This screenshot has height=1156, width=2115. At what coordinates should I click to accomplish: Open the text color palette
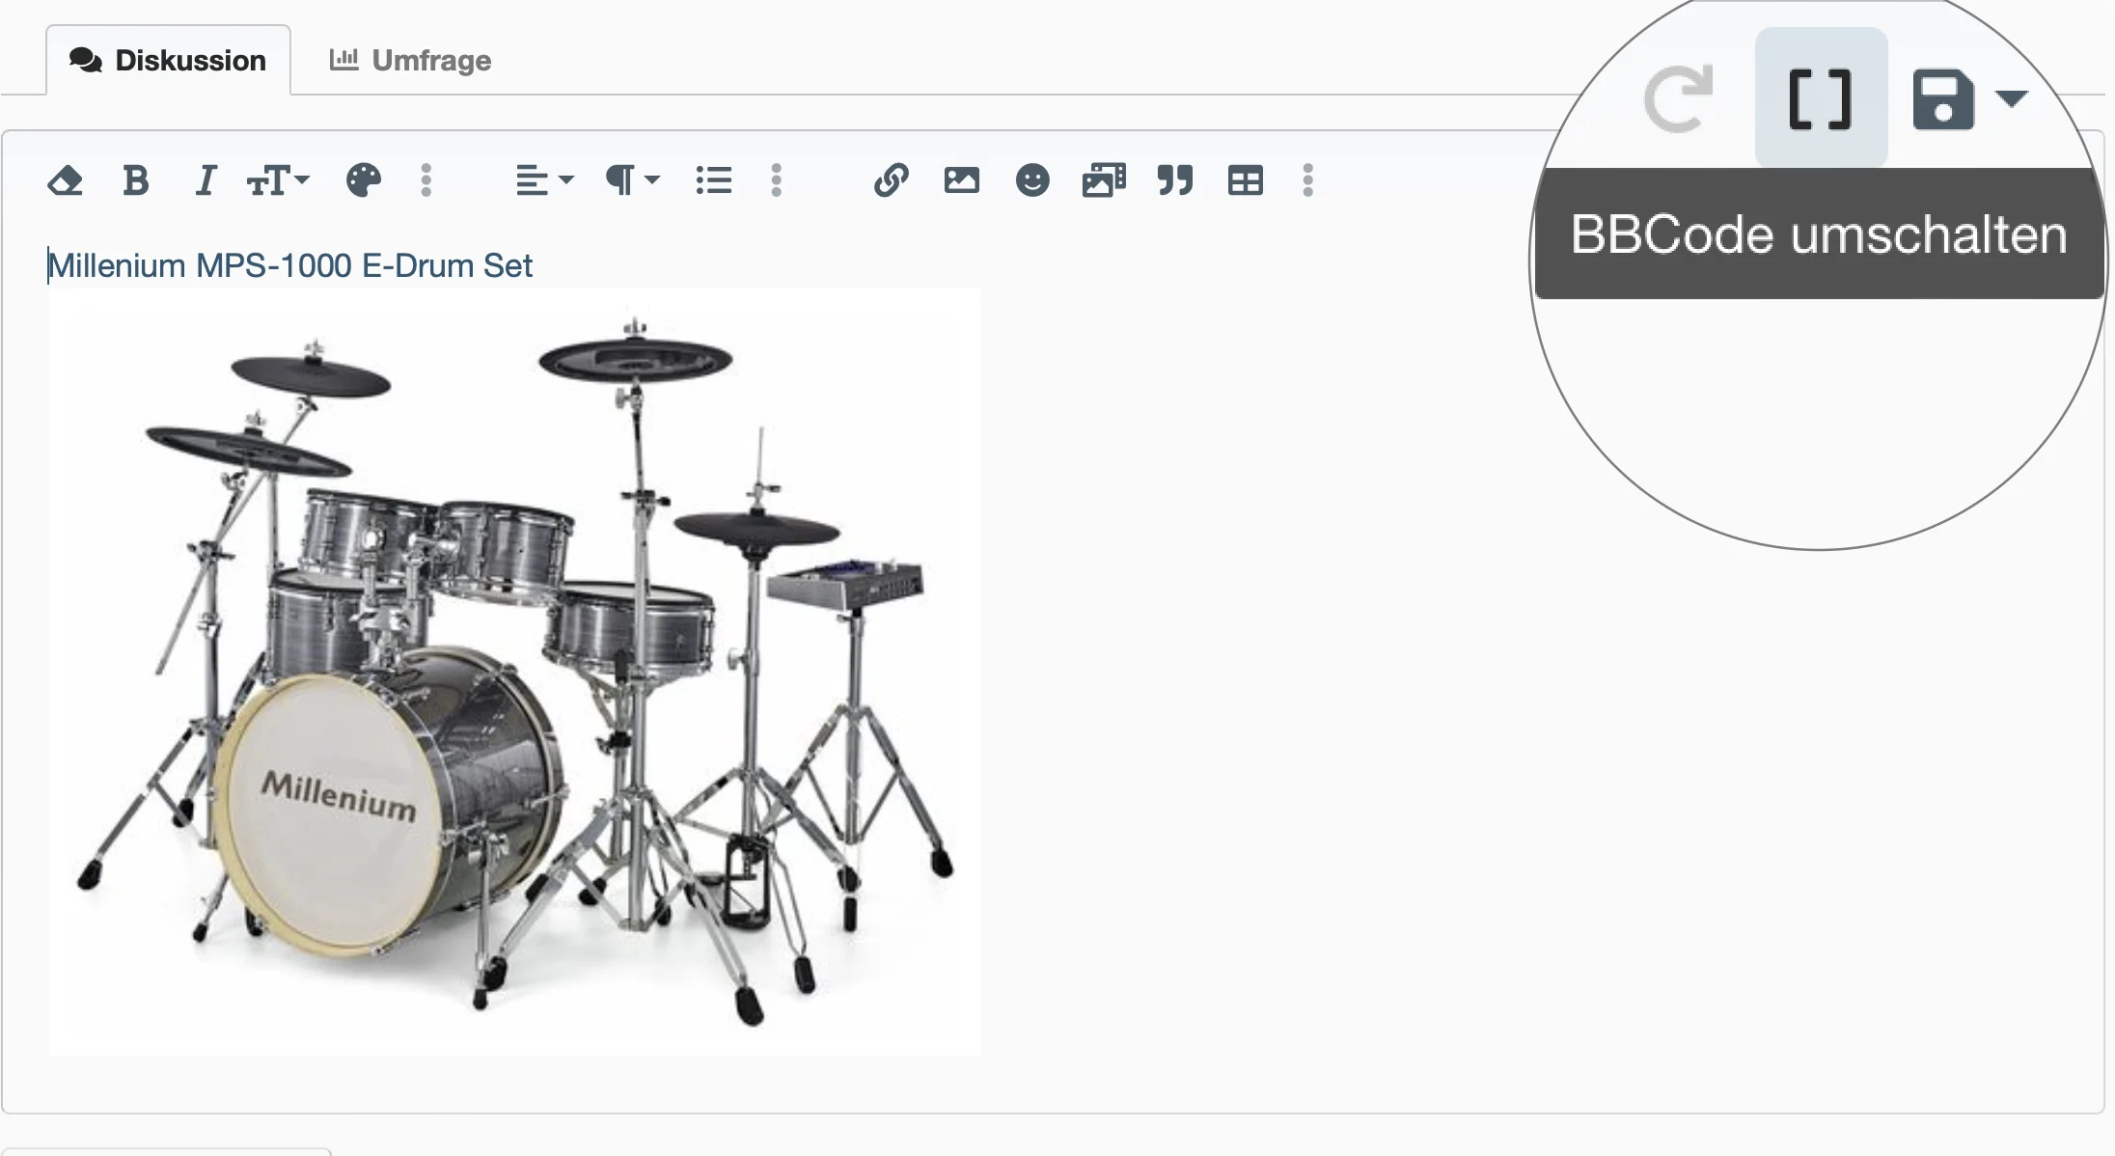364,180
